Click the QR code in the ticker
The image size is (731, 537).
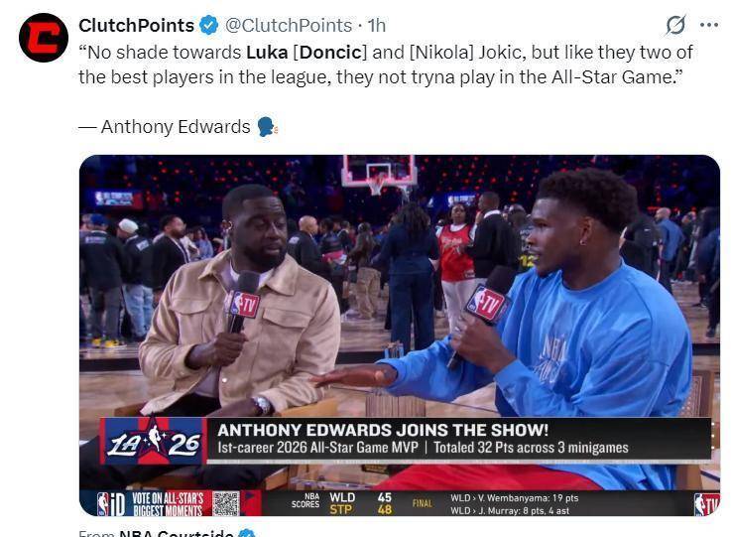coord(226,503)
